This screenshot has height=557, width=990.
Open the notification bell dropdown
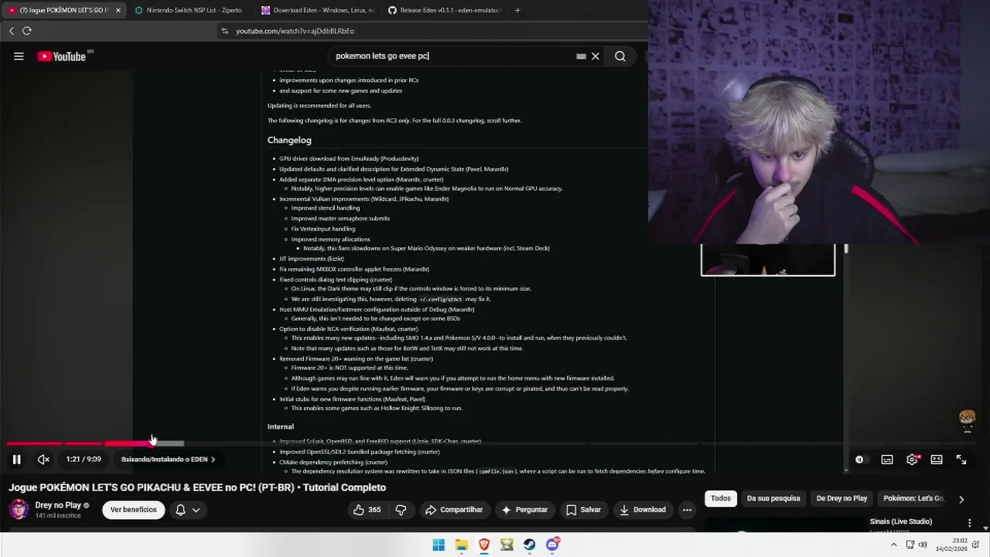188,510
